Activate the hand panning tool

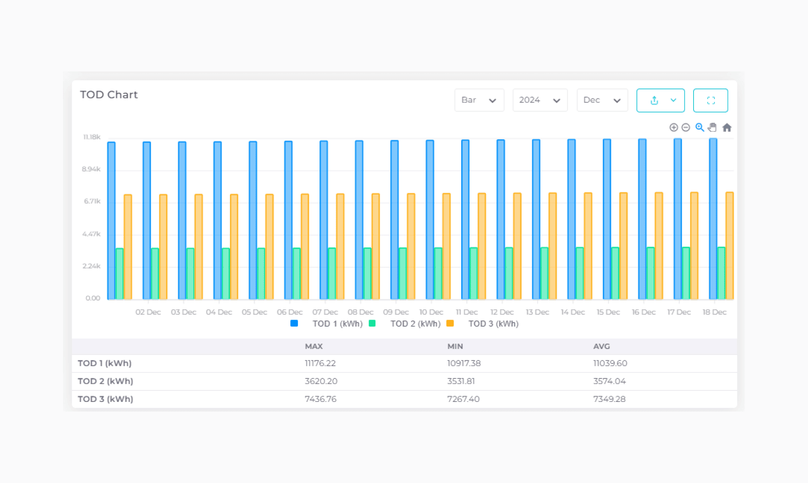712,128
